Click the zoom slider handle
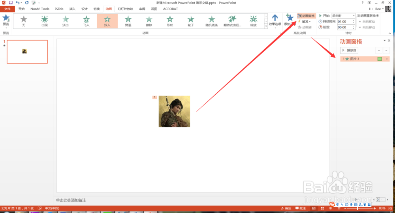 [x=357, y=209]
